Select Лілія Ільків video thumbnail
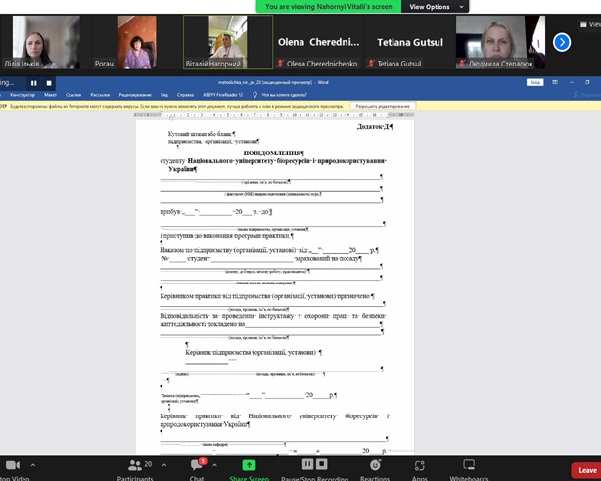Viewport: 601px width, 481px height. (x=46, y=42)
